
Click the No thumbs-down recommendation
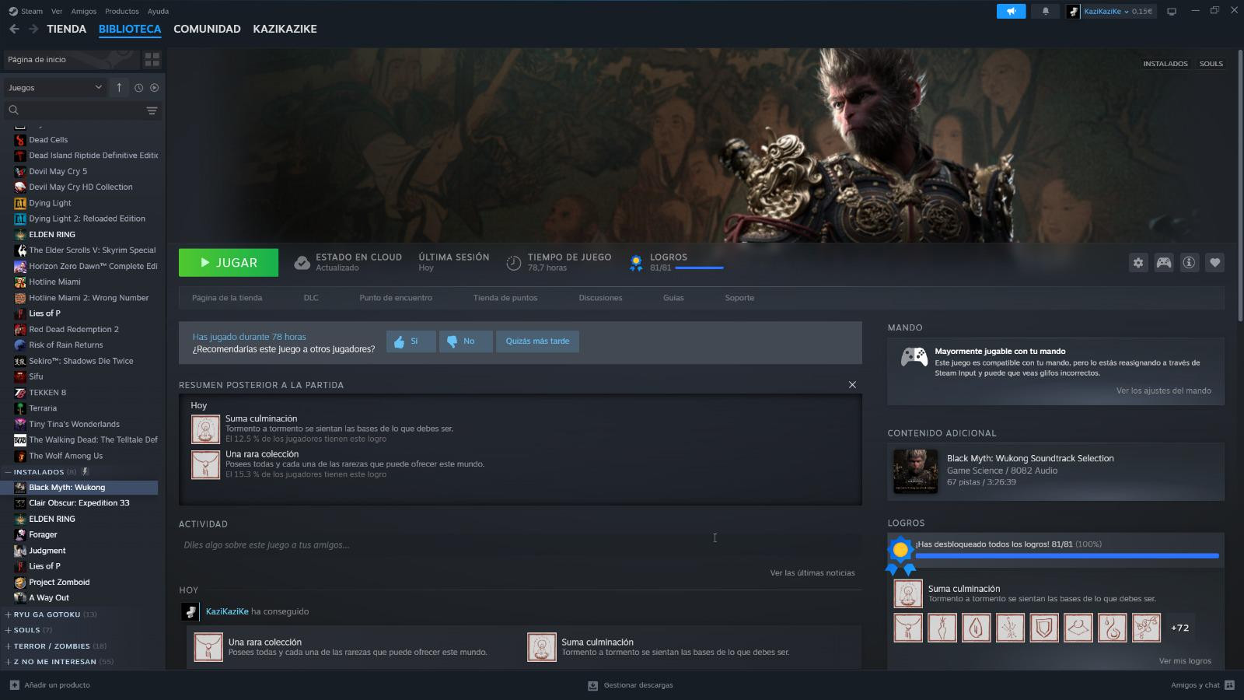coord(465,341)
